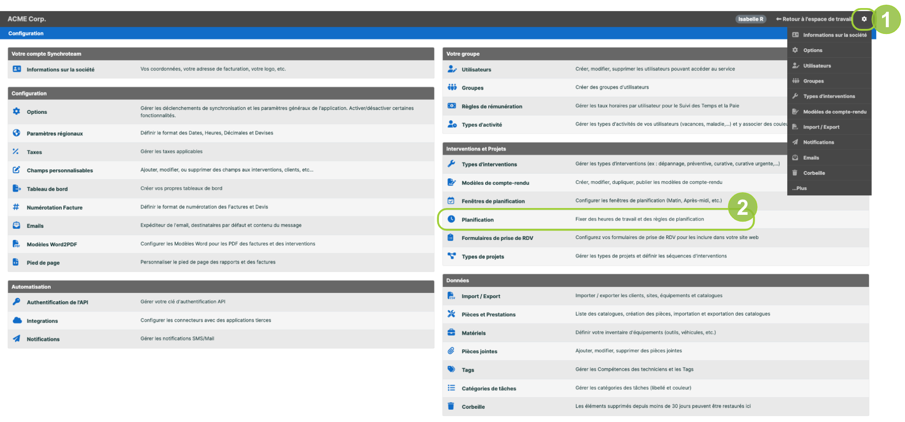
Task: Open the Planification settings link
Action: coord(477,219)
